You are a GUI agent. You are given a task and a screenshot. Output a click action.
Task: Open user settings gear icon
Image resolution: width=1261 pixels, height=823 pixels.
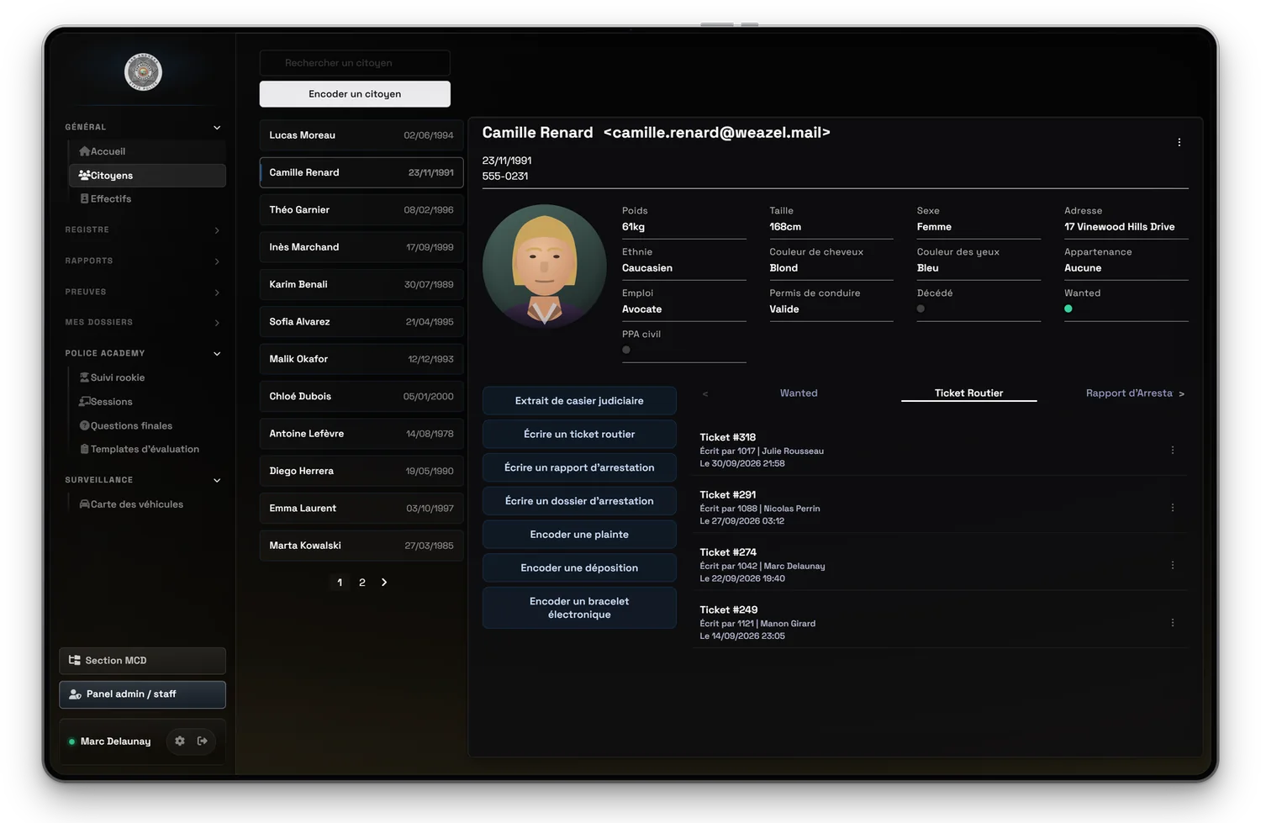click(x=180, y=741)
